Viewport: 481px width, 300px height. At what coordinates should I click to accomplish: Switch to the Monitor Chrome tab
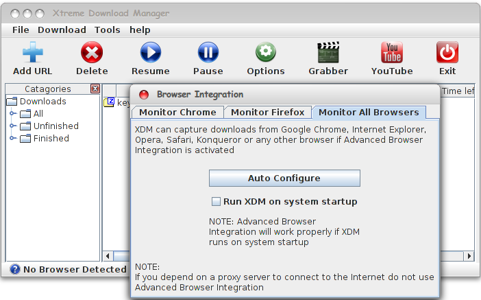point(177,112)
